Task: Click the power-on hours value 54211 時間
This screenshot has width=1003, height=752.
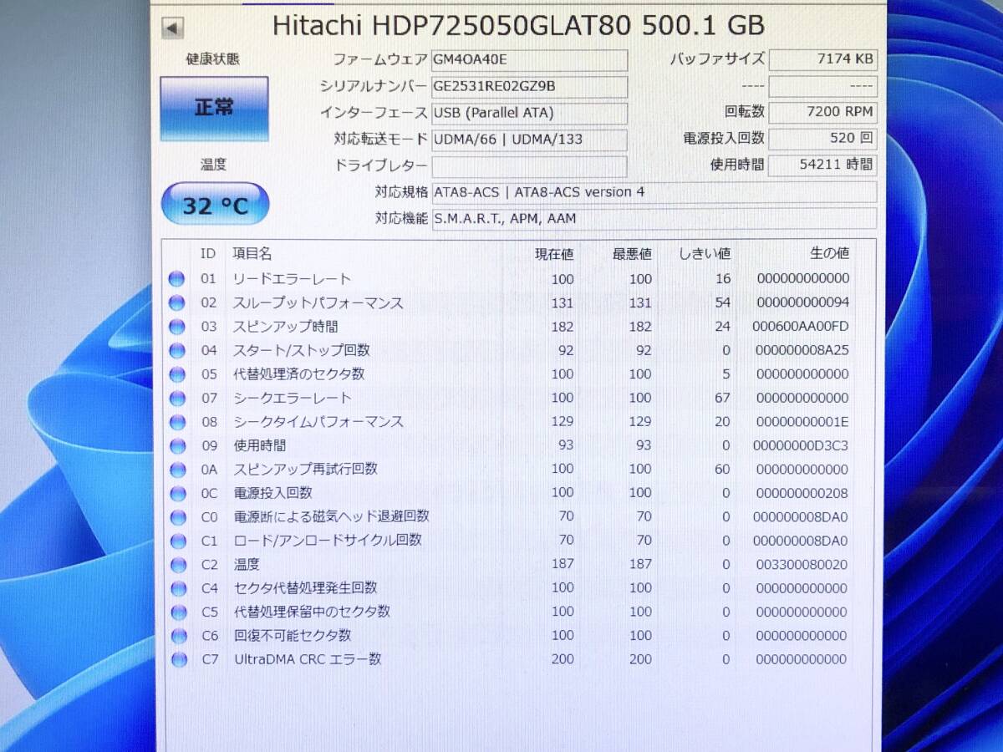Action: pos(822,165)
